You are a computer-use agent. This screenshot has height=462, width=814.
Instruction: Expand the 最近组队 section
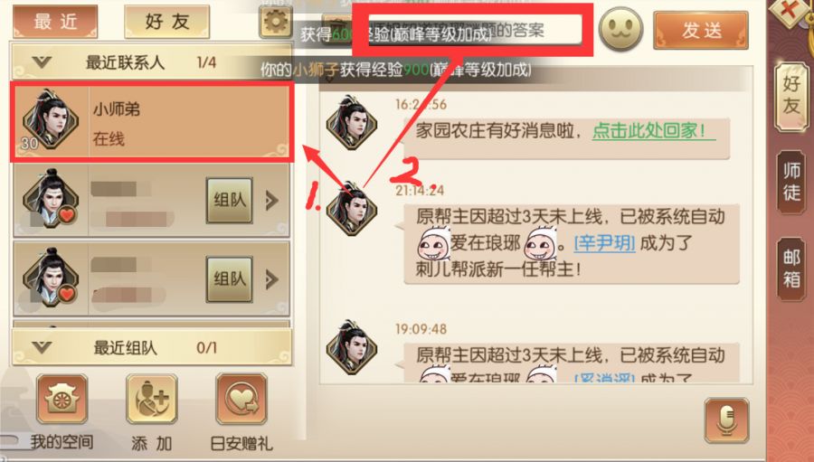tap(42, 347)
